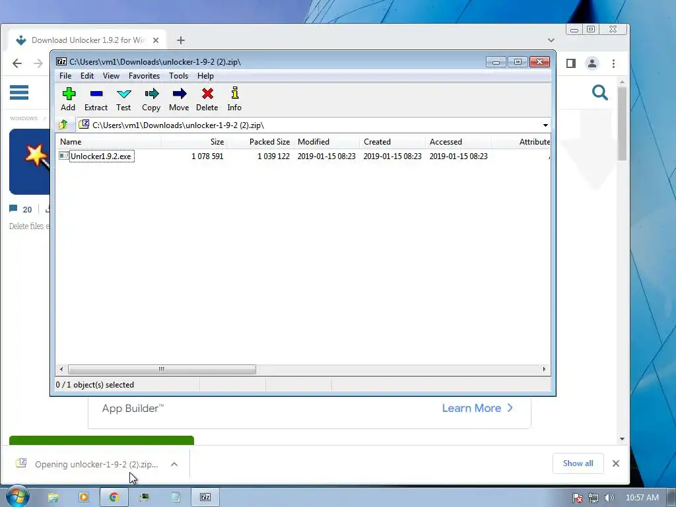Viewport: 676px width, 507px height.
Task: Open the View menu in 7-Zip
Action: coord(111,76)
